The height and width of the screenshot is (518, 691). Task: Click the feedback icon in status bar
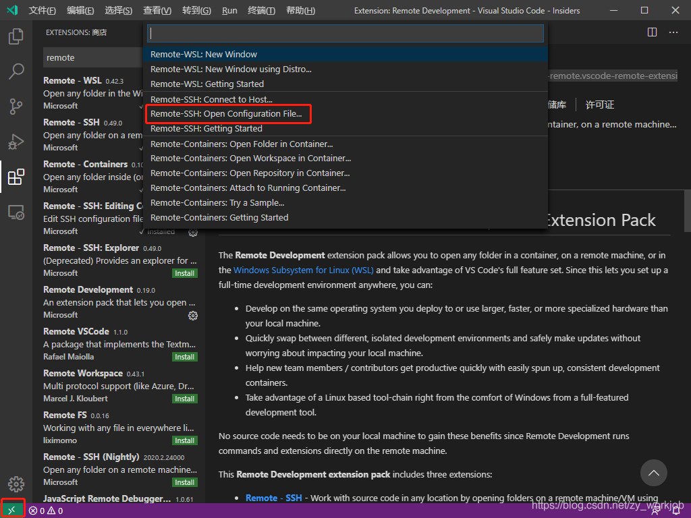coord(656,511)
